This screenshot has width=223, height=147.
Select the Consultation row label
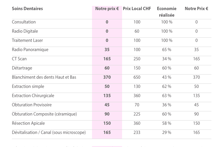pos(24,22)
